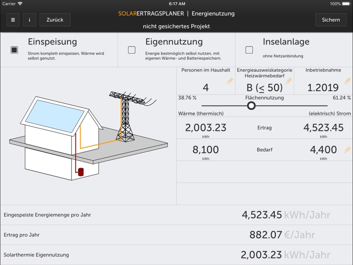Check the Einspeisung checkbox
Viewport: 353px width, 265px height.
pos(14,50)
